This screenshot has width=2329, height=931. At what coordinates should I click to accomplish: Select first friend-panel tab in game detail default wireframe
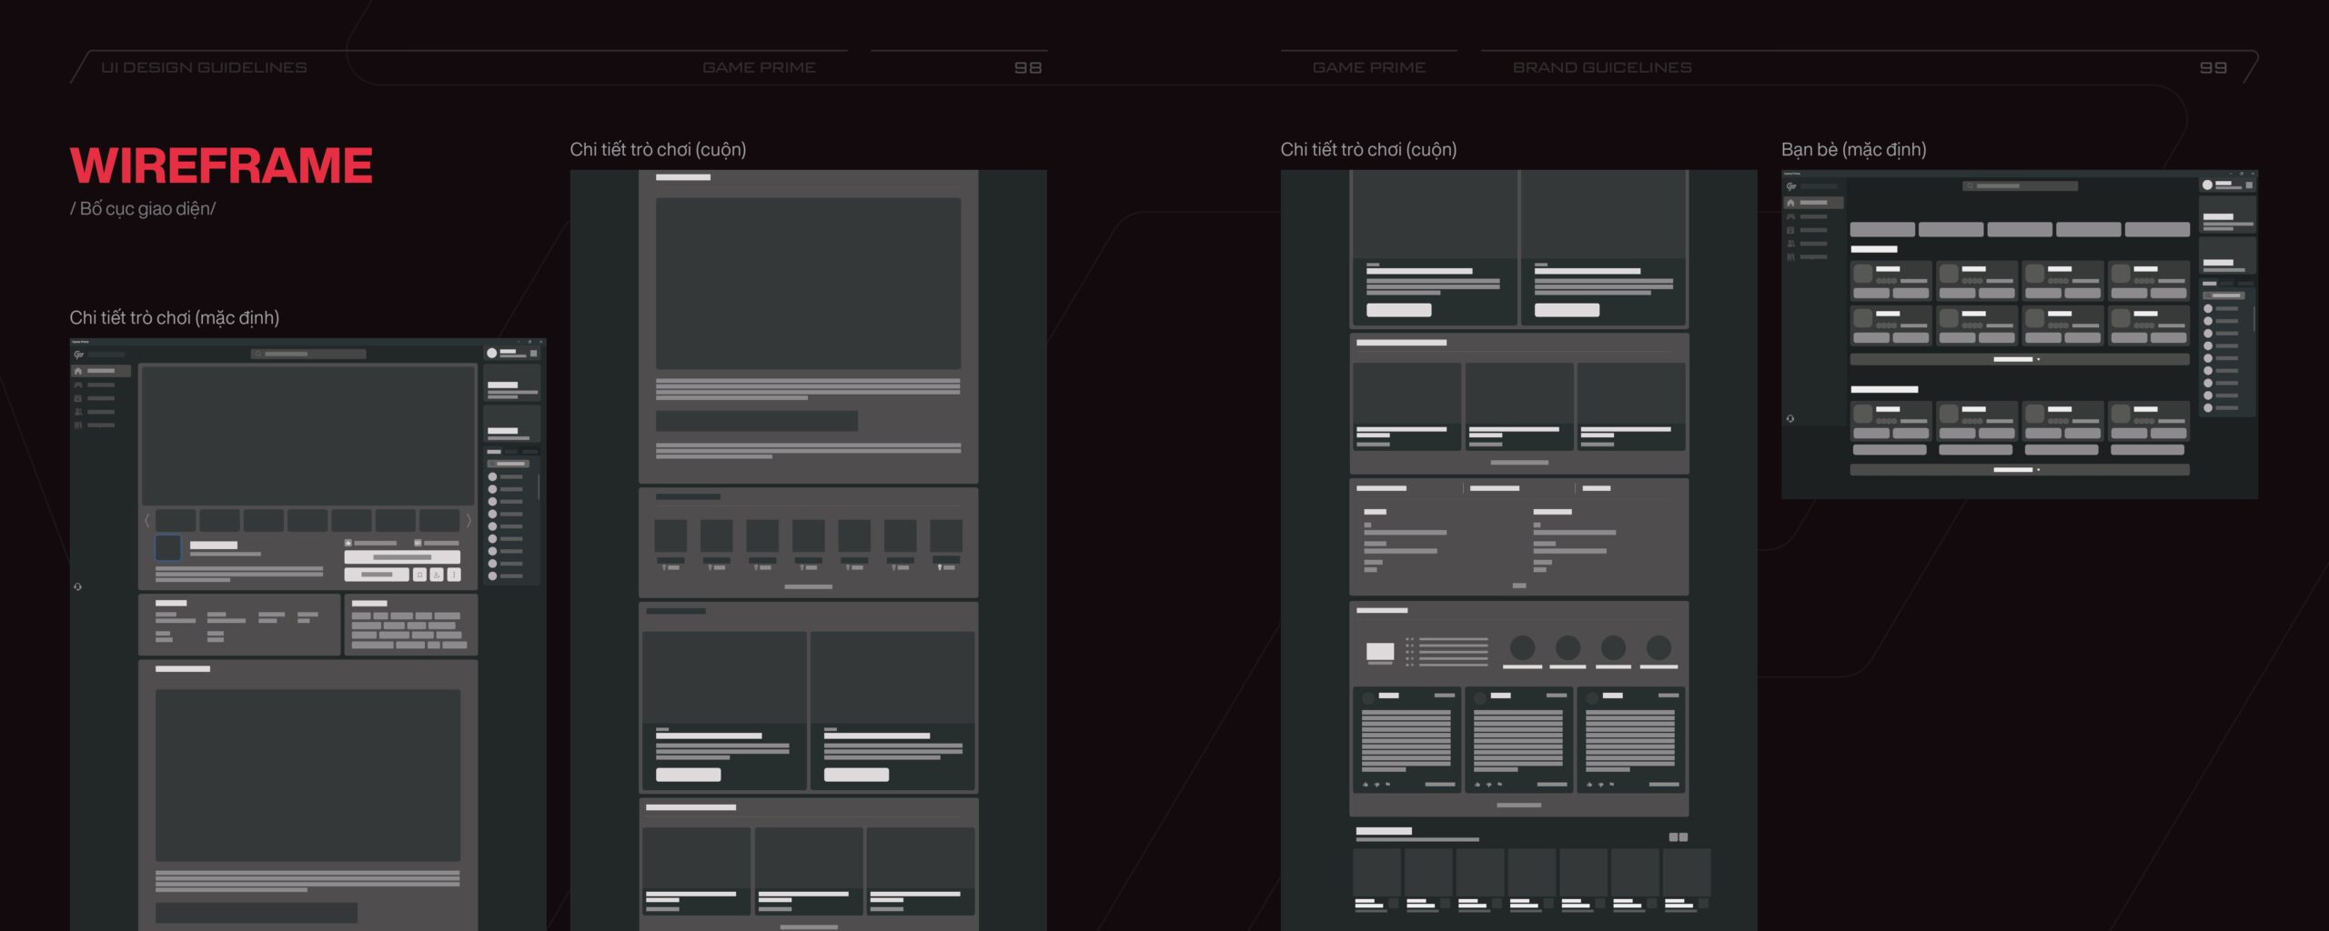(x=494, y=452)
